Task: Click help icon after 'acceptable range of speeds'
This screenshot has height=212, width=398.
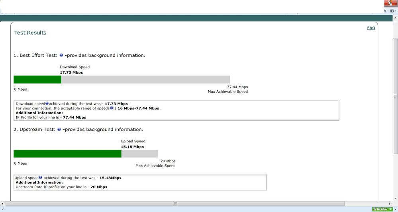Action: 112,108
